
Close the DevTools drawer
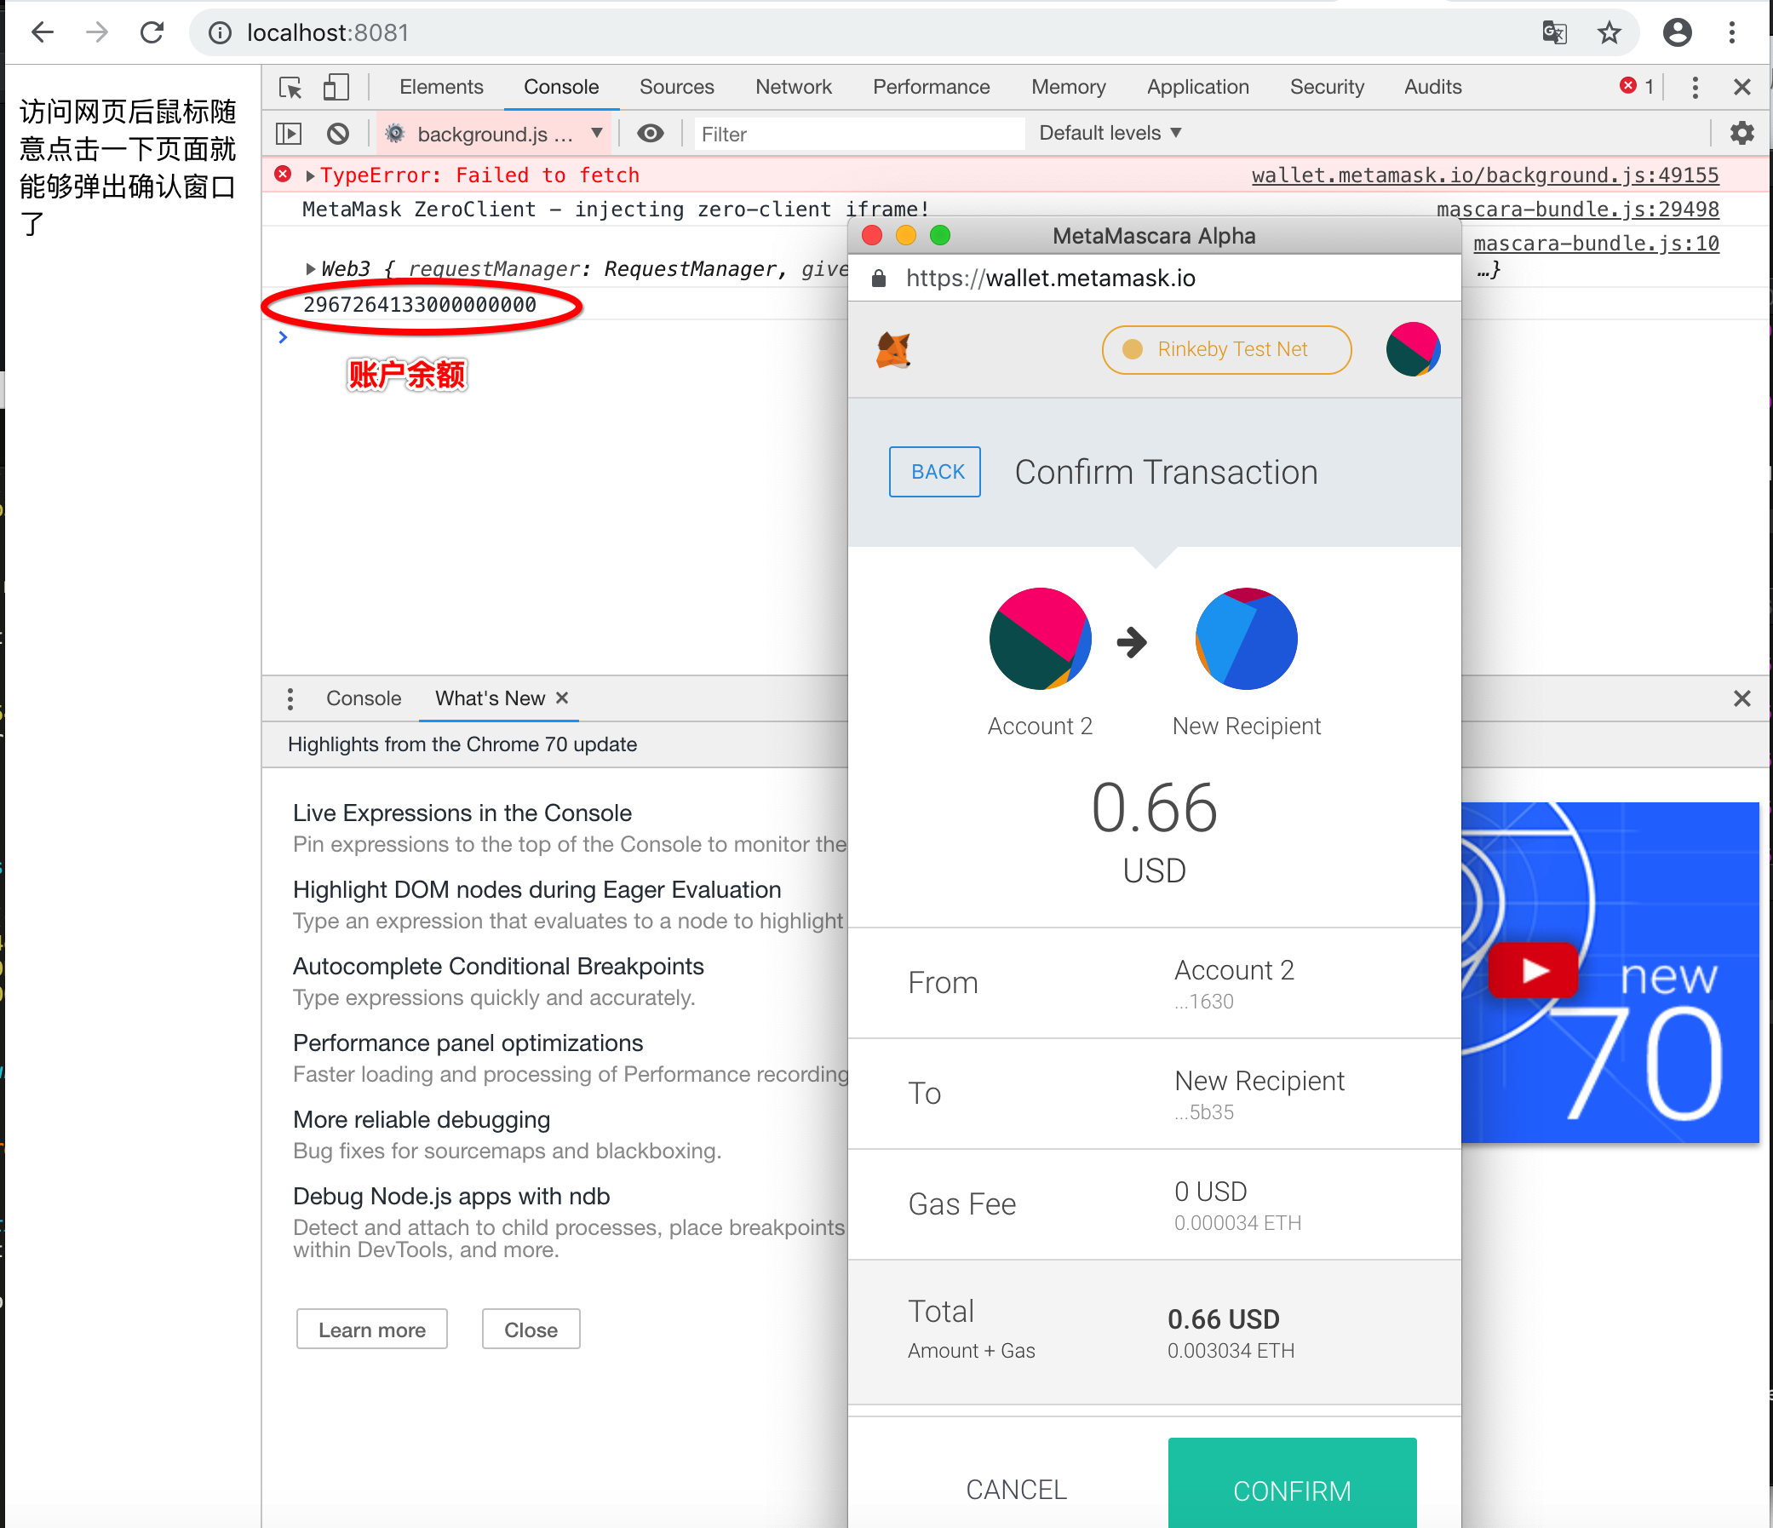point(1741,698)
